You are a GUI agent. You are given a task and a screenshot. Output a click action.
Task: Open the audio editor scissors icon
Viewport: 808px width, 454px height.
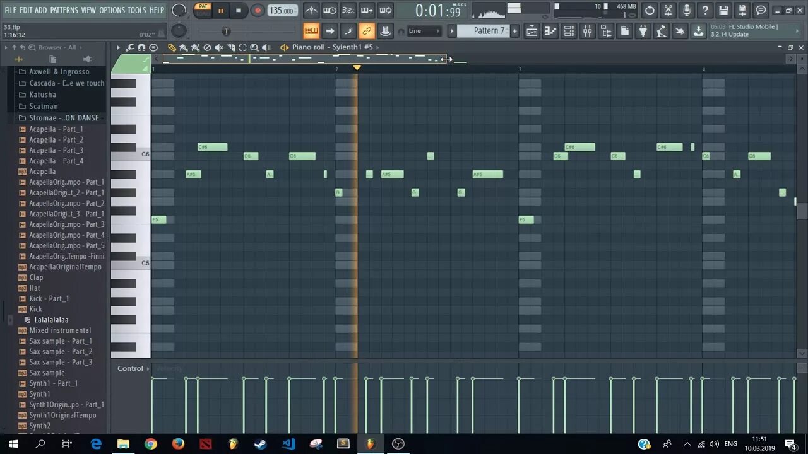(668, 10)
